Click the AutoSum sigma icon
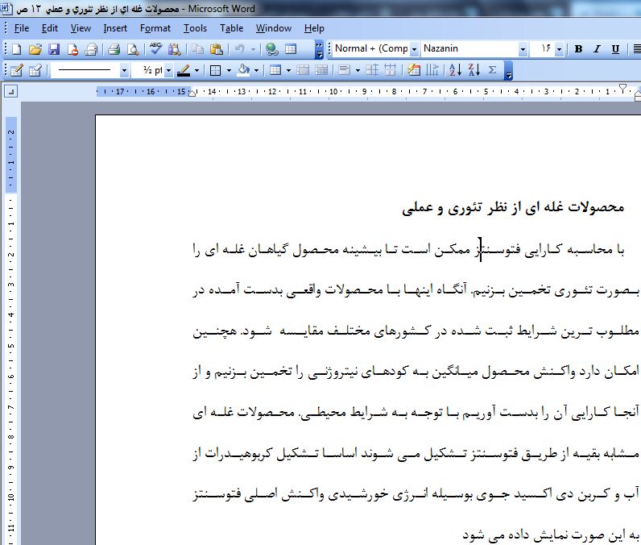 pos(492,70)
